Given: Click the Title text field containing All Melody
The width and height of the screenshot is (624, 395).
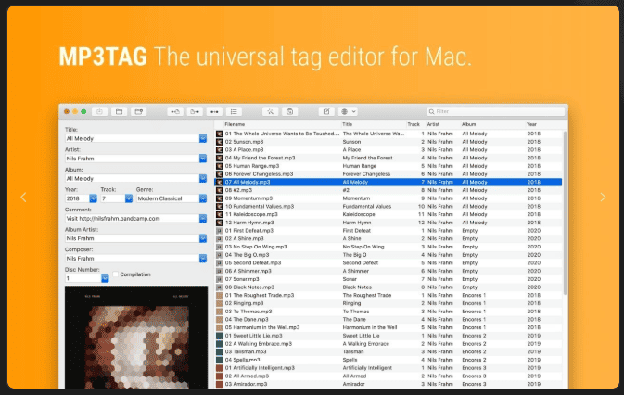Looking at the screenshot, I should [x=132, y=138].
